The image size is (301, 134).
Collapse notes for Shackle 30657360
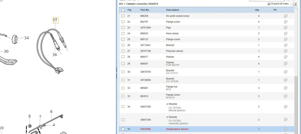[167, 104]
